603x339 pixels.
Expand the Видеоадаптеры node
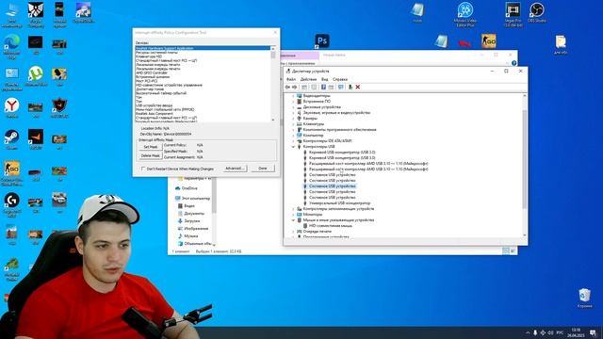[293, 96]
